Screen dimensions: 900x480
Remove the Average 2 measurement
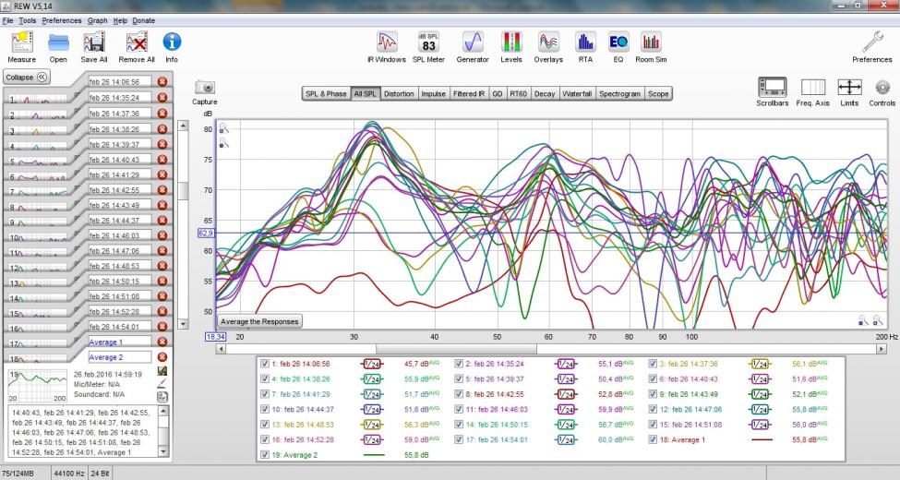pyautogui.click(x=163, y=356)
